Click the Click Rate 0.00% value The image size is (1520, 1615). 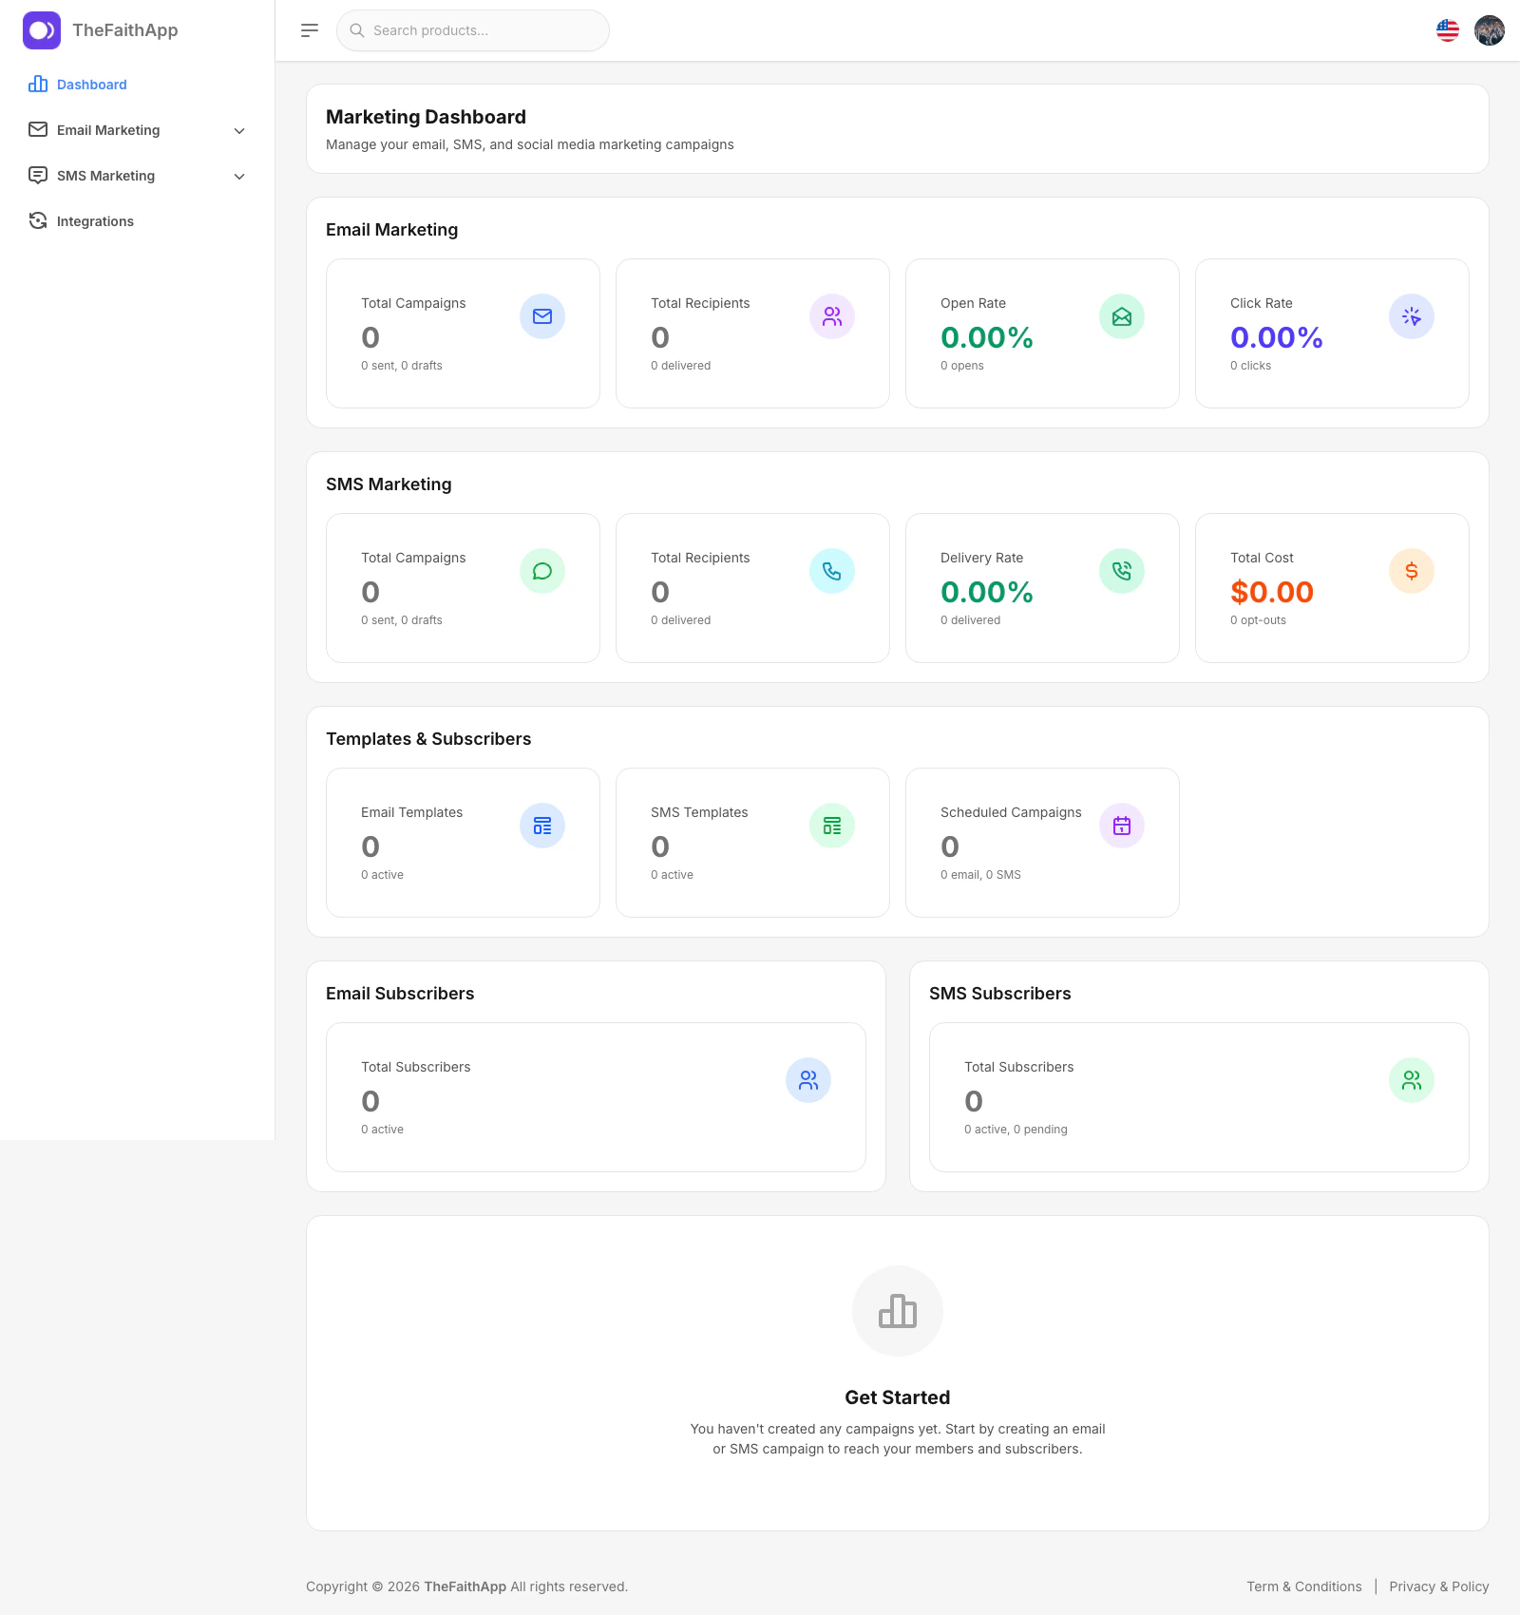(x=1277, y=337)
